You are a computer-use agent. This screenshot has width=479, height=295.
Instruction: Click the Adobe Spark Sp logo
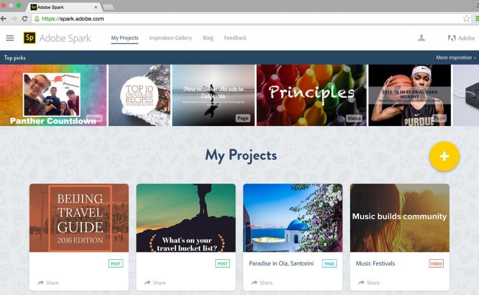click(29, 38)
